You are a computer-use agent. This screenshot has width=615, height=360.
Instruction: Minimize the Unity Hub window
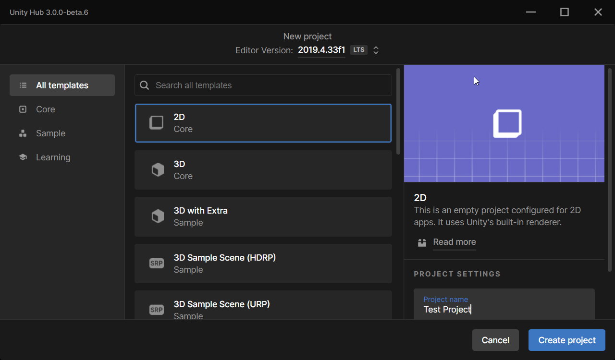[x=531, y=12]
